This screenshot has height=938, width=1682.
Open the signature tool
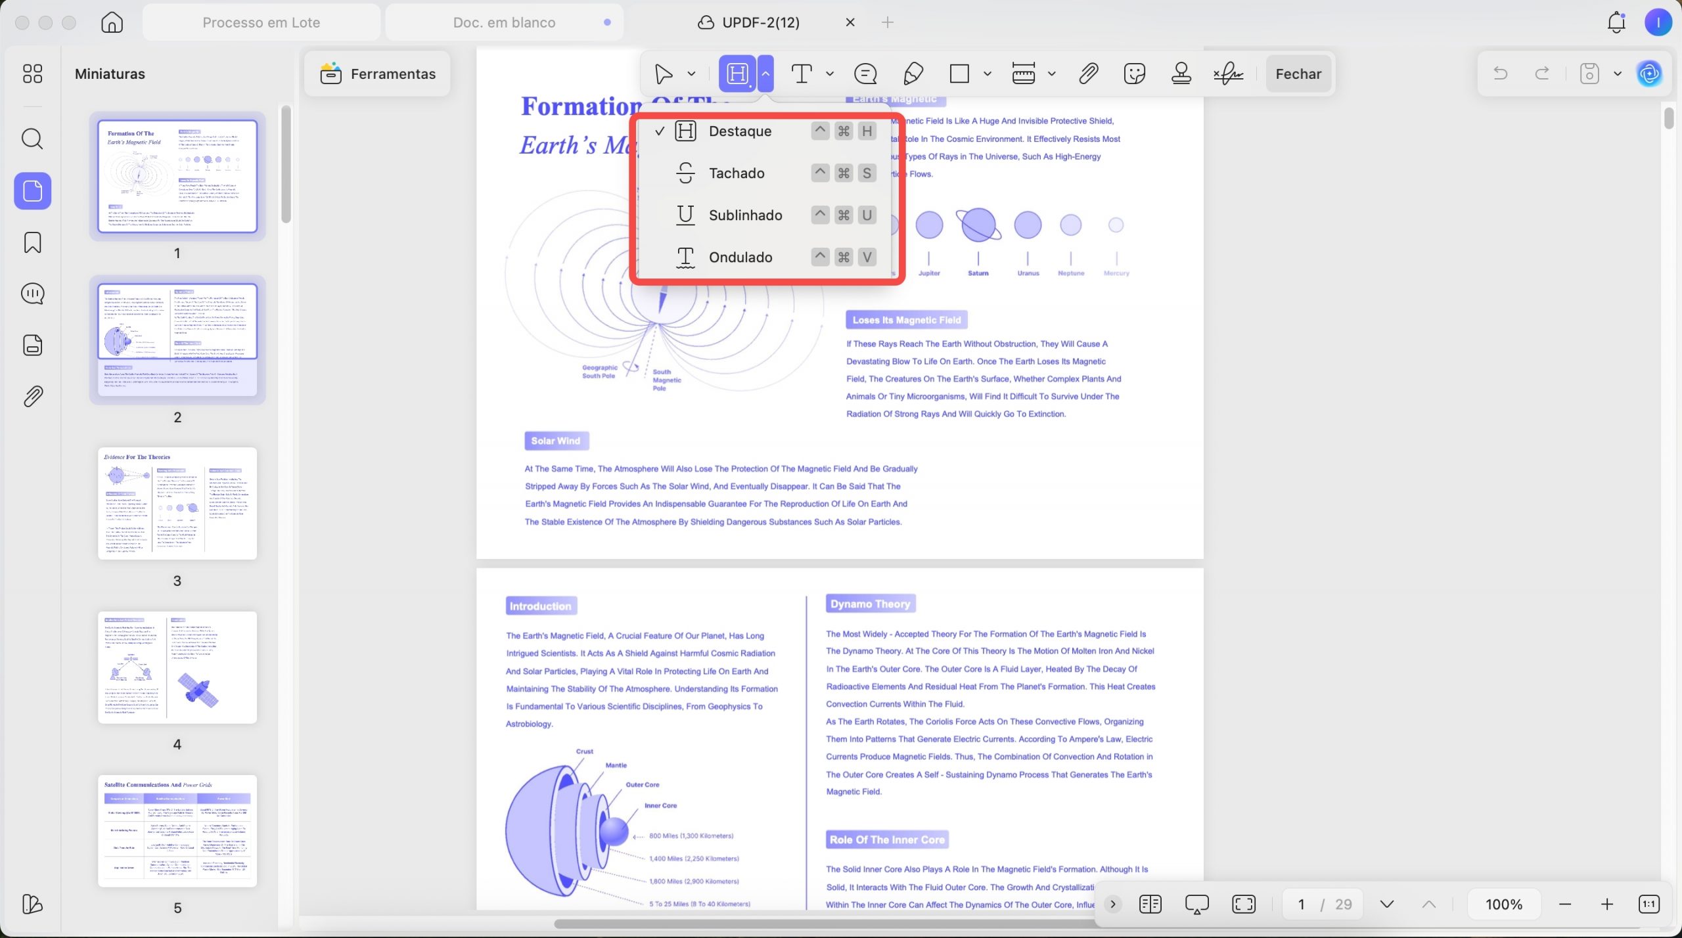pos(1228,74)
